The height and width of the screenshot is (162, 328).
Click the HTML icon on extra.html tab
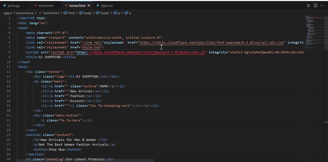click(x=36, y=5)
